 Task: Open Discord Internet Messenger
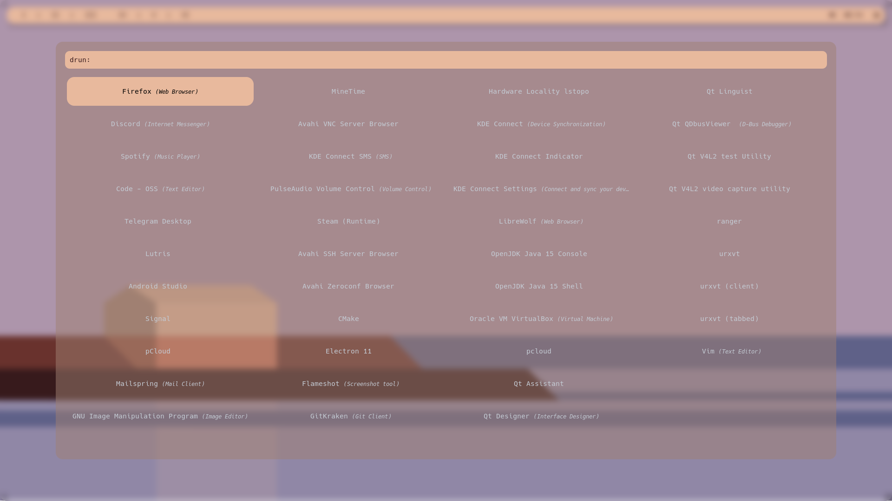coord(160,124)
